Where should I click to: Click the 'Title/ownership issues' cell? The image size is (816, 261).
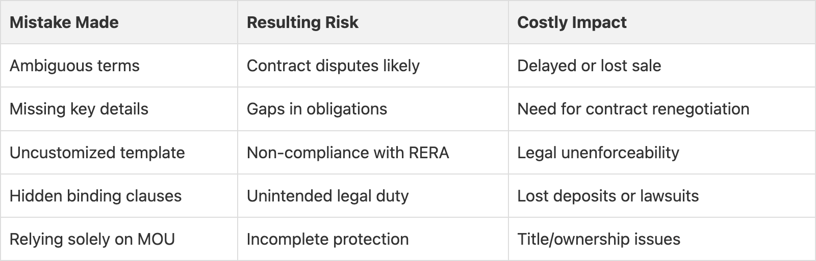[599, 239]
